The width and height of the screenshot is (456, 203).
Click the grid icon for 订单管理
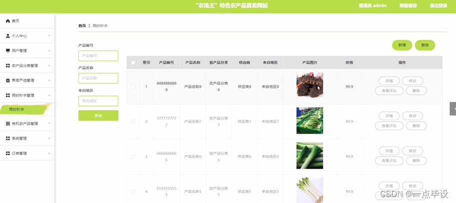(8, 153)
